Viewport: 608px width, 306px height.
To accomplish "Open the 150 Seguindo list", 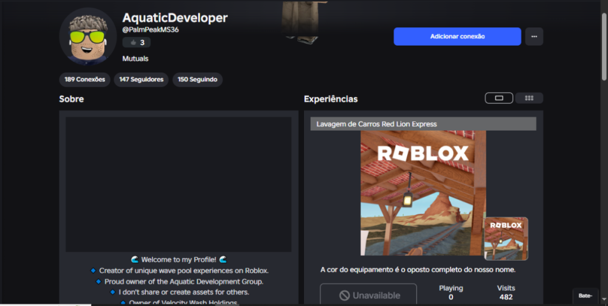I will click(x=198, y=80).
